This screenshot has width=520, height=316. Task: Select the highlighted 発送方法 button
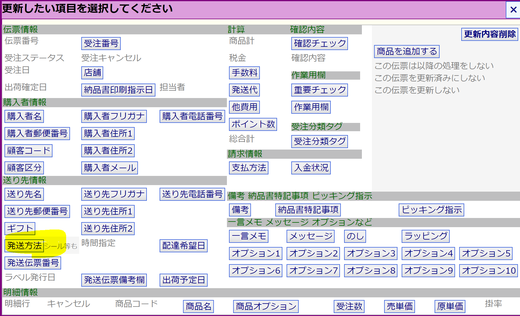(24, 246)
